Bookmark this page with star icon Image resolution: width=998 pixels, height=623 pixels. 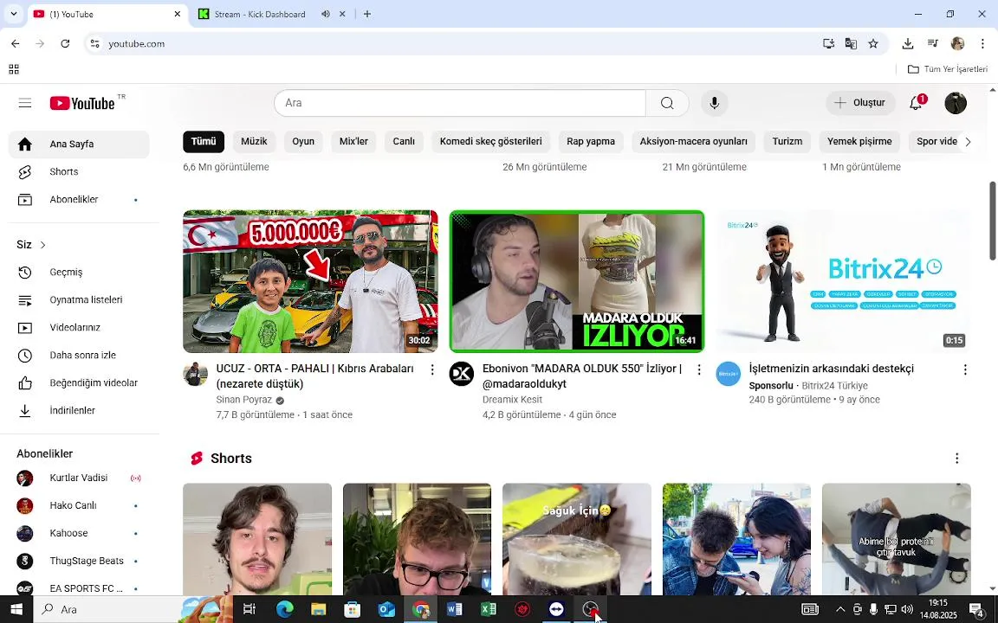pos(873,44)
